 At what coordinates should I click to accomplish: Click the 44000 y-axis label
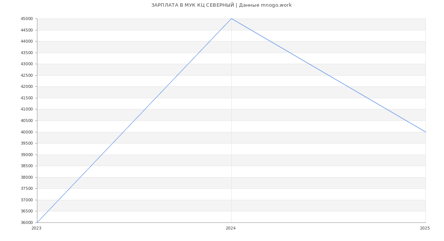pos(27,42)
